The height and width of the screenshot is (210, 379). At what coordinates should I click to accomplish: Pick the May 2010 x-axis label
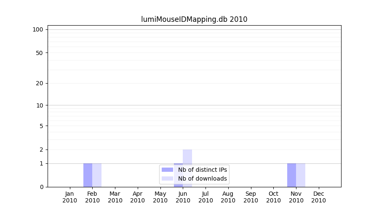pos(160,197)
